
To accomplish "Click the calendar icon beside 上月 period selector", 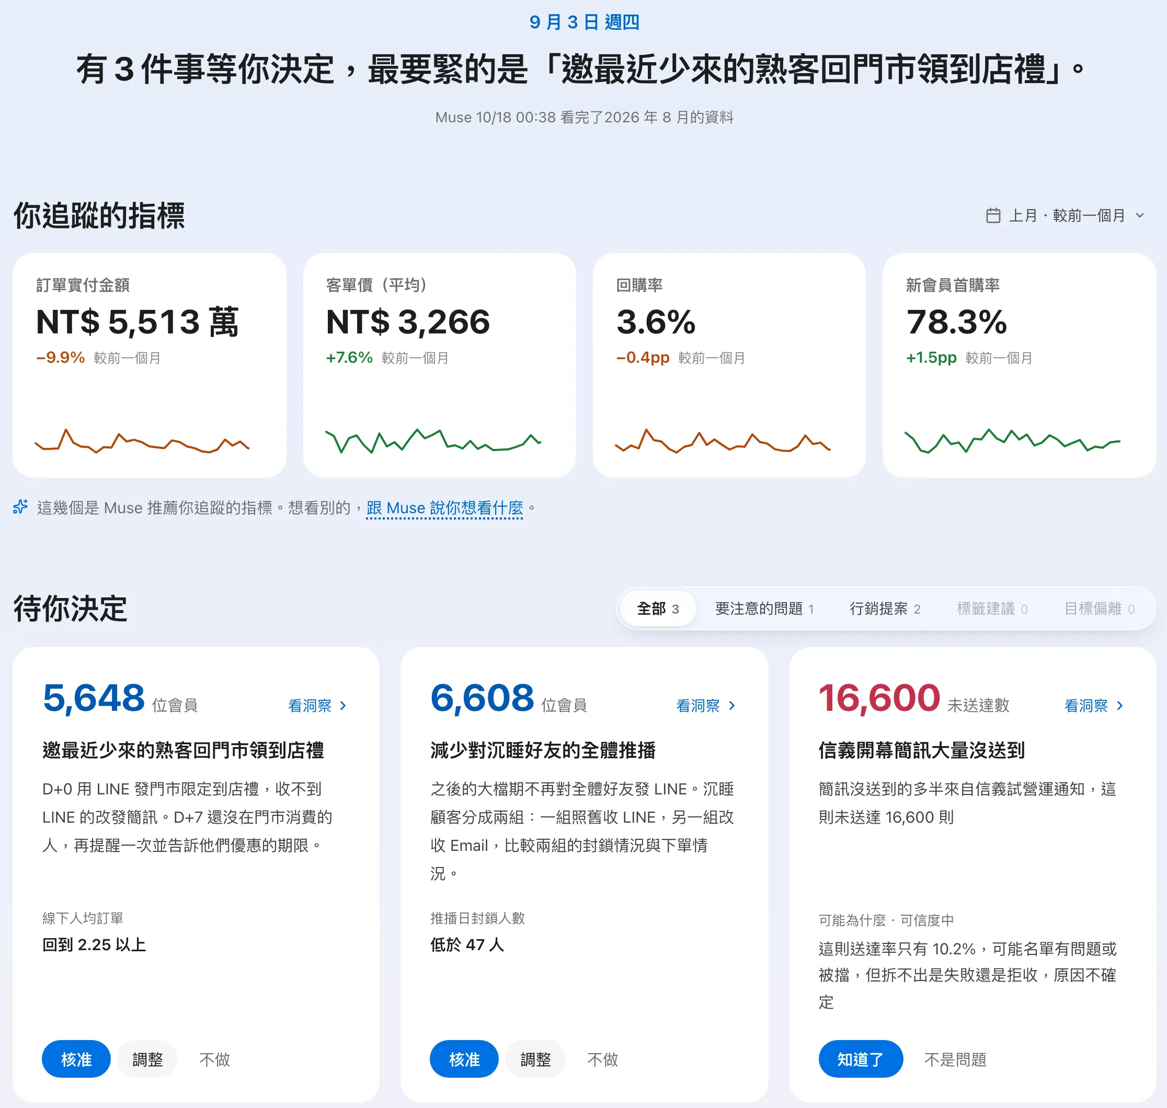I will [x=993, y=215].
